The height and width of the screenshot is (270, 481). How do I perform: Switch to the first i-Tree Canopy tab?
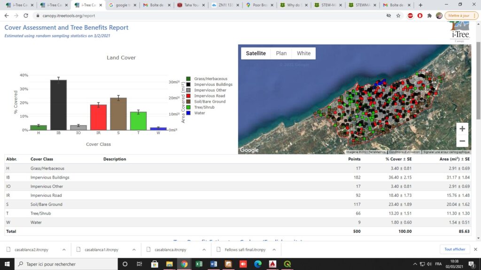pos(20,5)
